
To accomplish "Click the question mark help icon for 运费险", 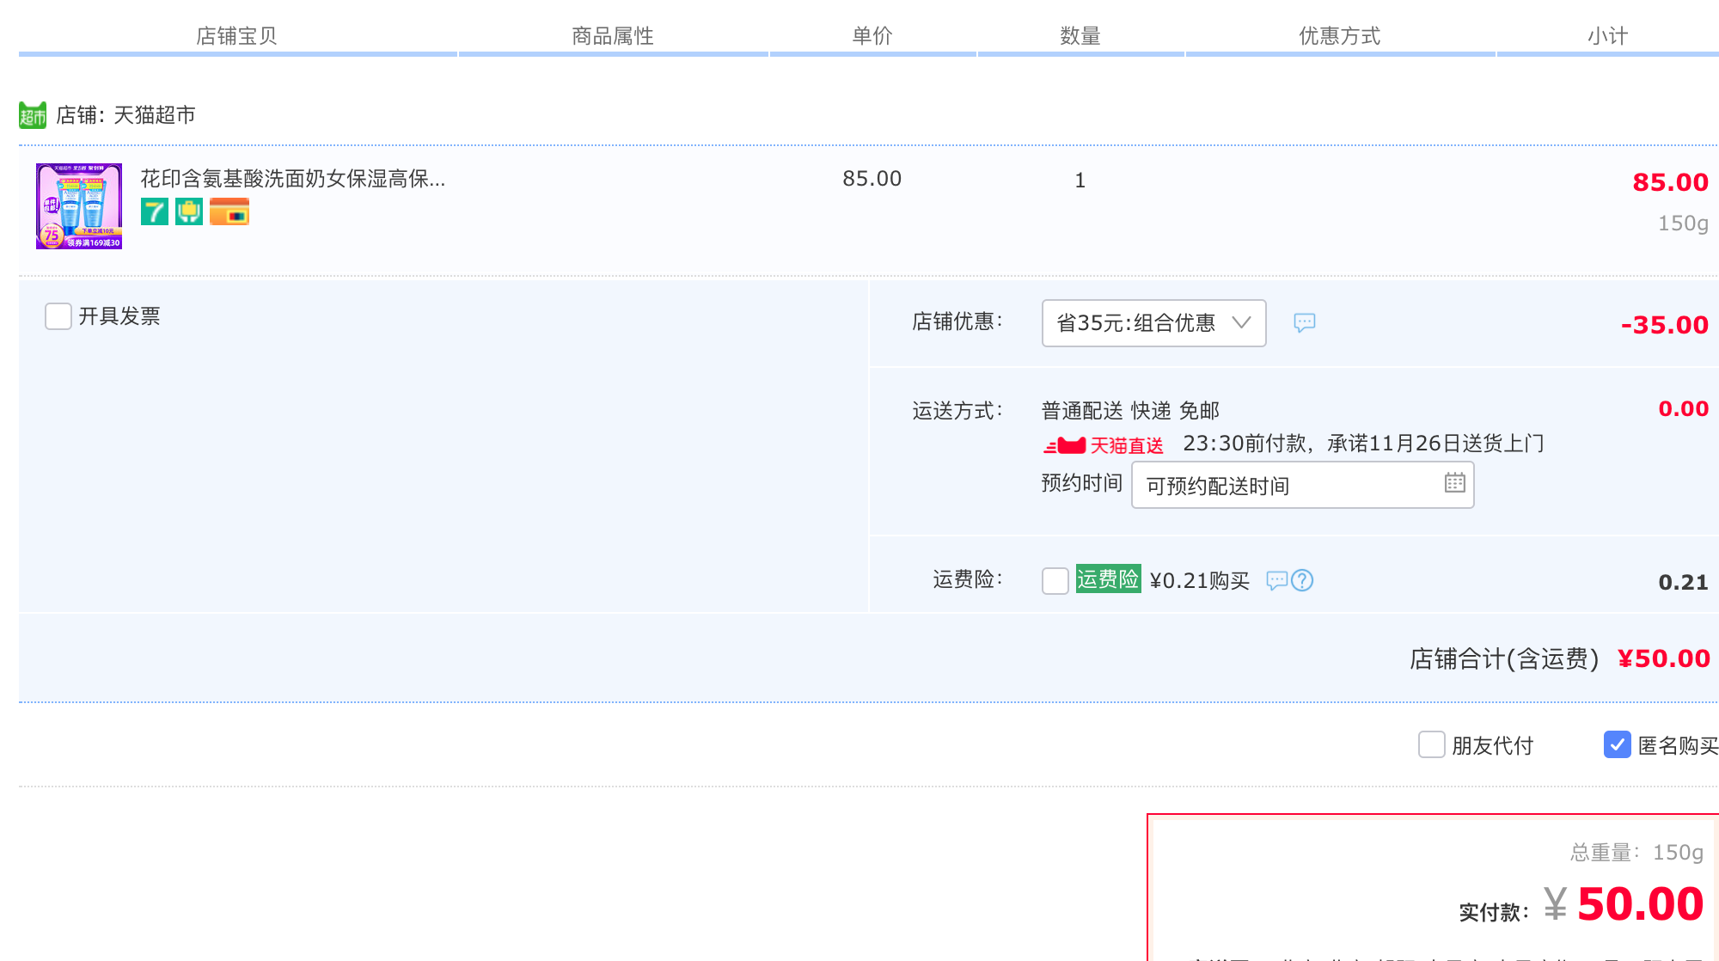I will coord(1302,581).
